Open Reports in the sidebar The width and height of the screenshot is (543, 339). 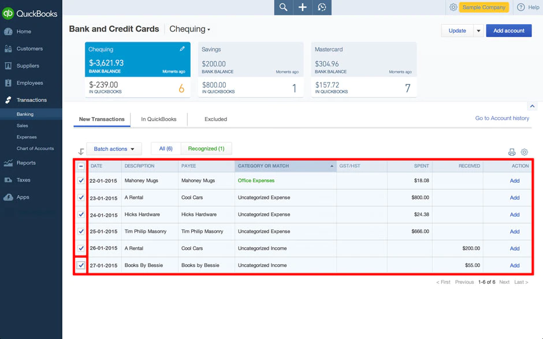(x=26, y=163)
